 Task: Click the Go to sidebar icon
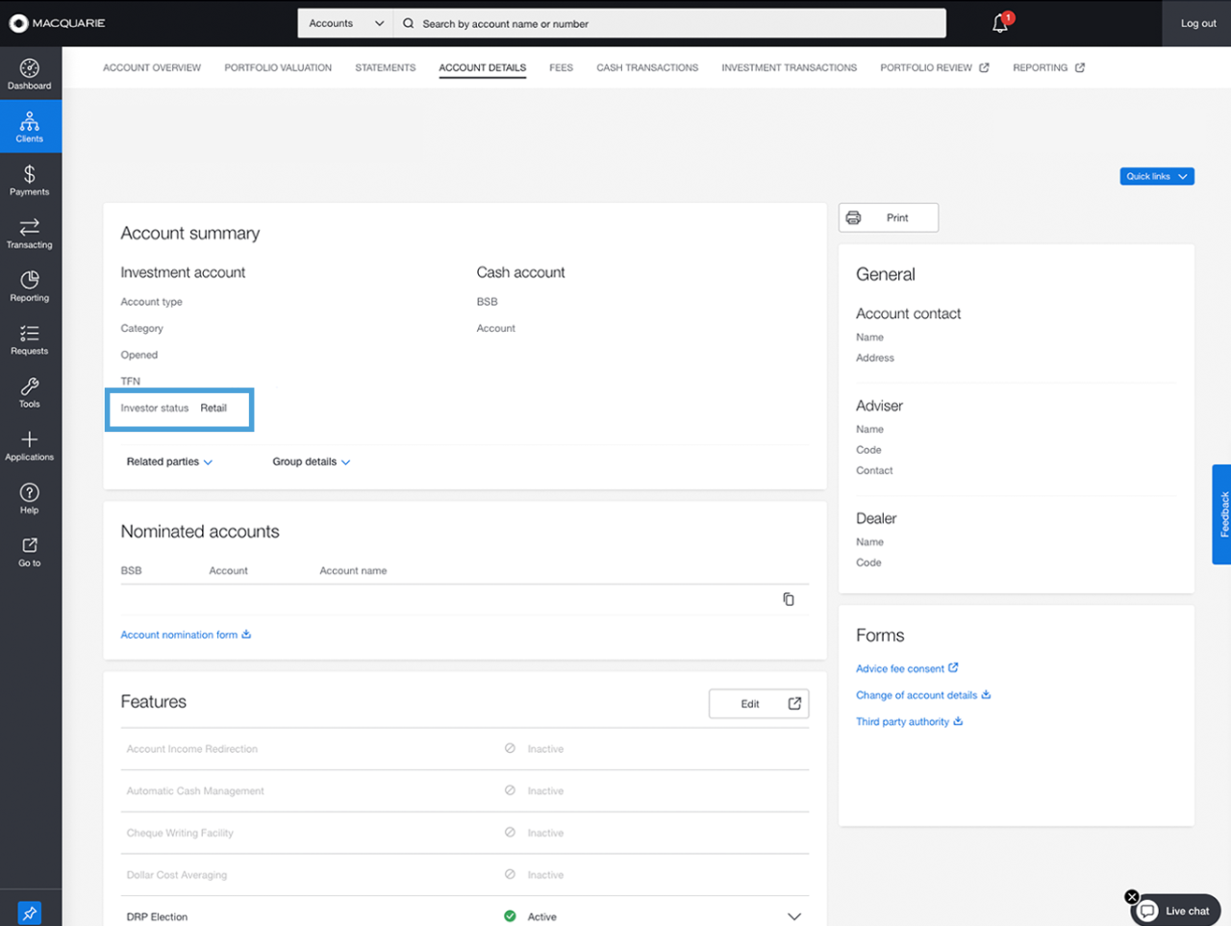coord(30,551)
